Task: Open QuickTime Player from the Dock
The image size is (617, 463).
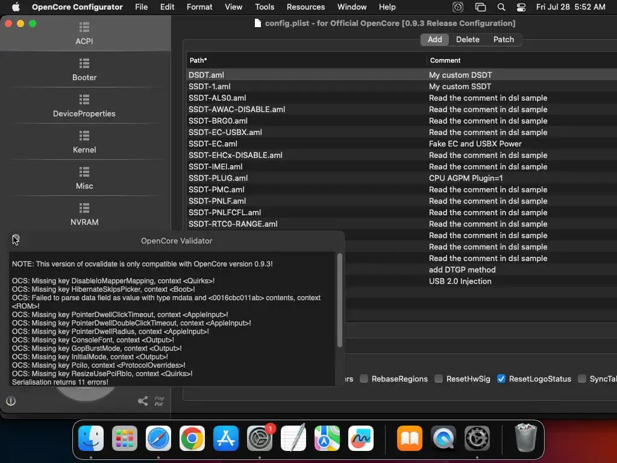Action: pyautogui.click(x=443, y=438)
